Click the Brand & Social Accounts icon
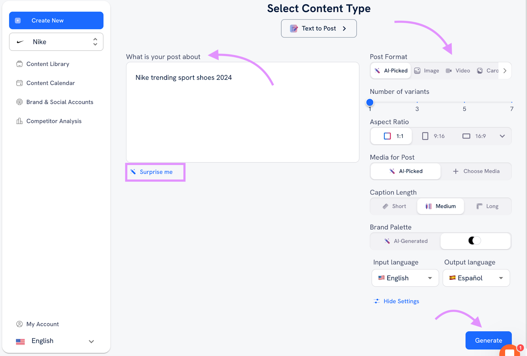527x356 pixels. tap(19, 102)
